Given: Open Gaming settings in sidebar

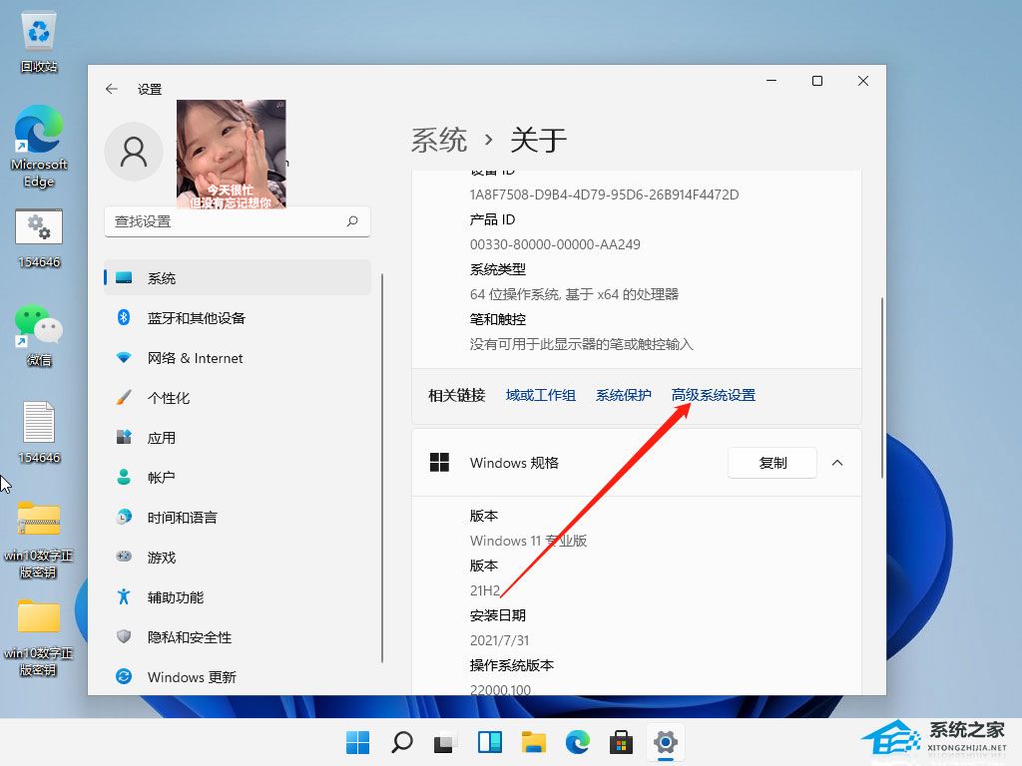Looking at the screenshot, I should pos(161,558).
